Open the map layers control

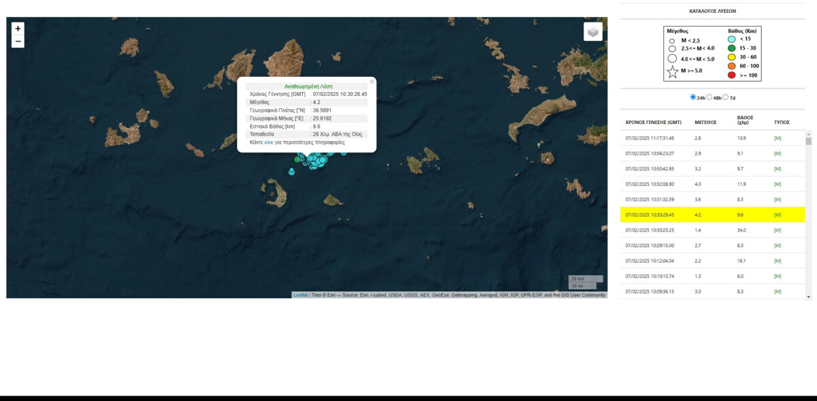coord(592,32)
